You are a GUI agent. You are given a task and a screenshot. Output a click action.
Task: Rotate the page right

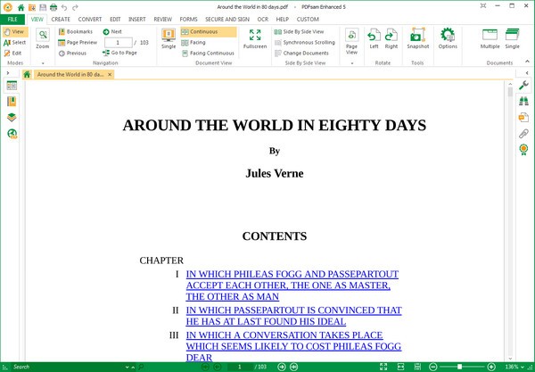click(391, 37)
